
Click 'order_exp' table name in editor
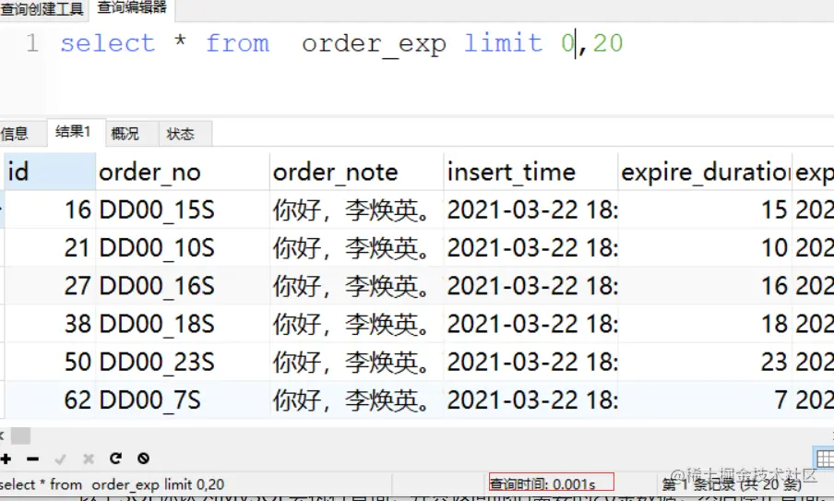click(374, 44)
